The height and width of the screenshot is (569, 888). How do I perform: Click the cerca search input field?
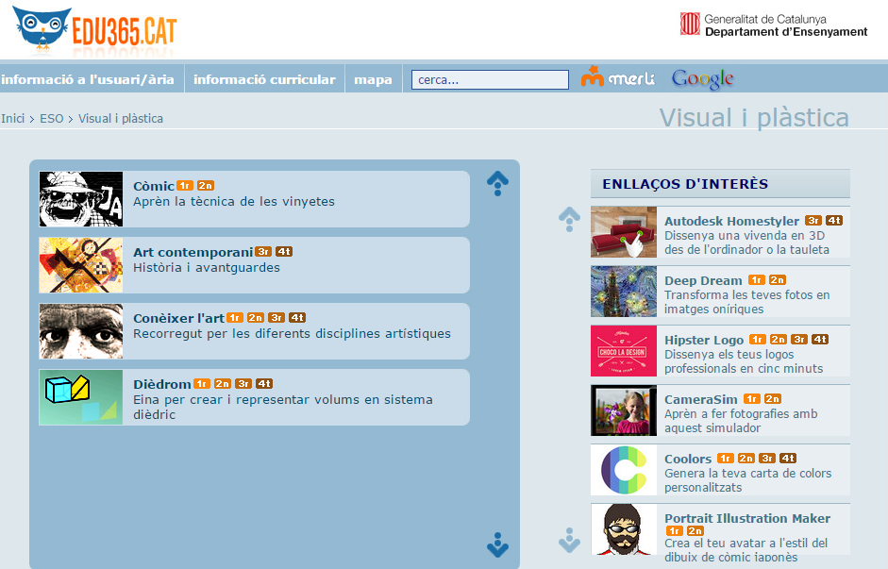coord(490,79)
